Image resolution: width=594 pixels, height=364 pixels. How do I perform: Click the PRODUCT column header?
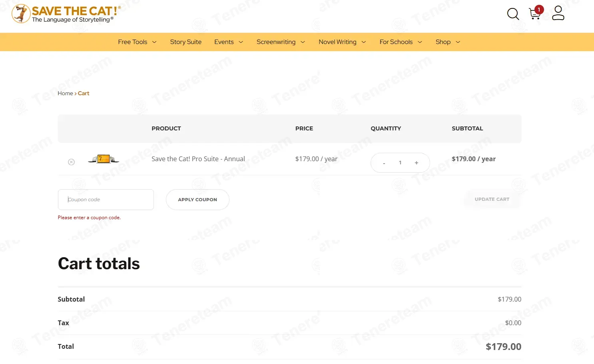[166, 128]
